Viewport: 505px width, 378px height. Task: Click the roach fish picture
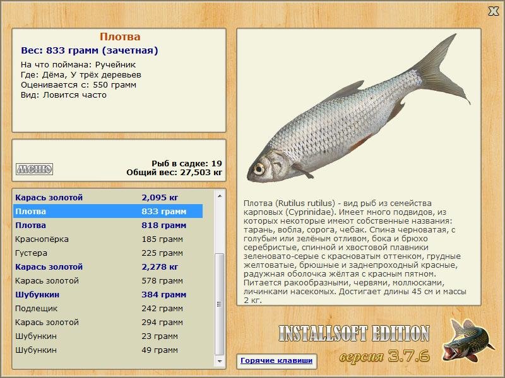(x=359, y=109)
